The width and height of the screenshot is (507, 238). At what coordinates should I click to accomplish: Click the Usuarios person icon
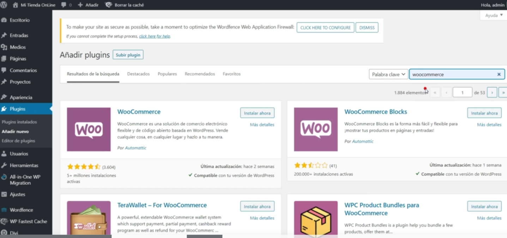(x=4, y=154)
